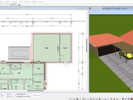Viewport: 133px width, 100px height.
Task: Open the Gebäude menu
Action: tap(7, 2)
